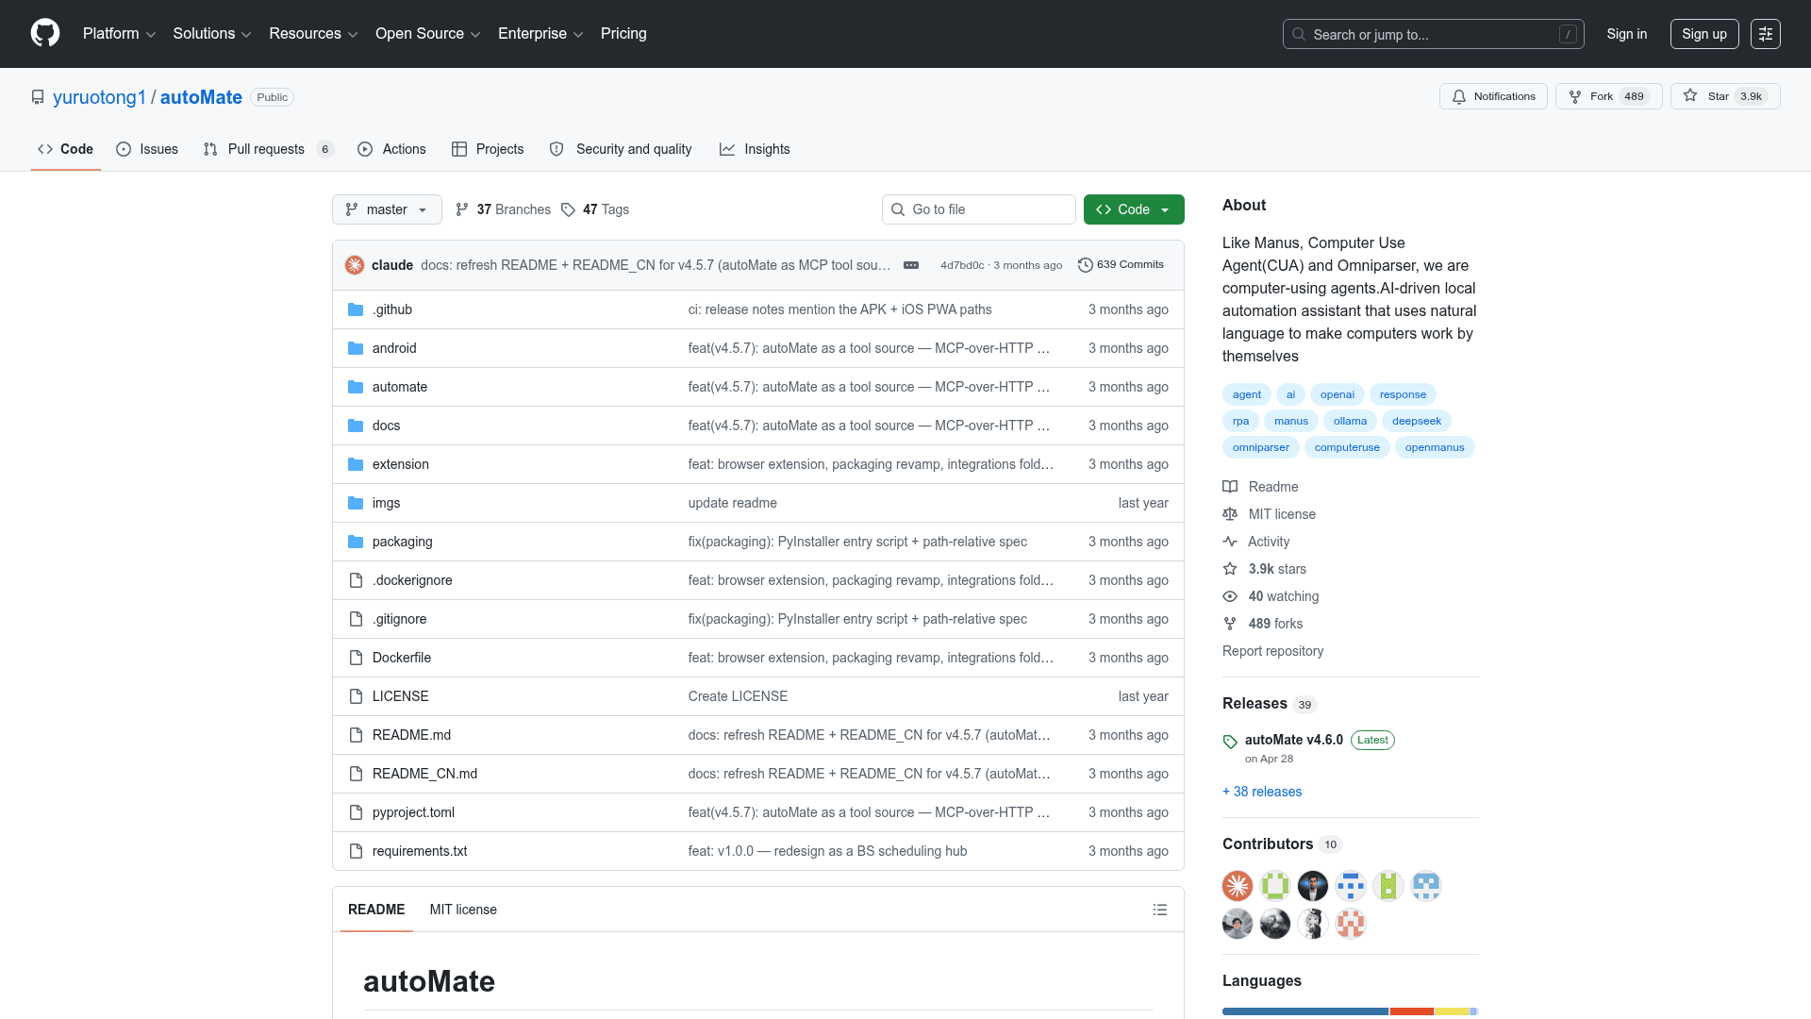Screen dimensions: 1811x1019
Task: Click the GitHub logo icon
Action: click(45, 33)
